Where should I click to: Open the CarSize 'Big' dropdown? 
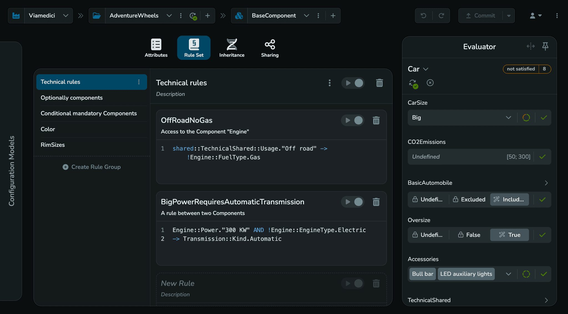(x=508, y=118)
